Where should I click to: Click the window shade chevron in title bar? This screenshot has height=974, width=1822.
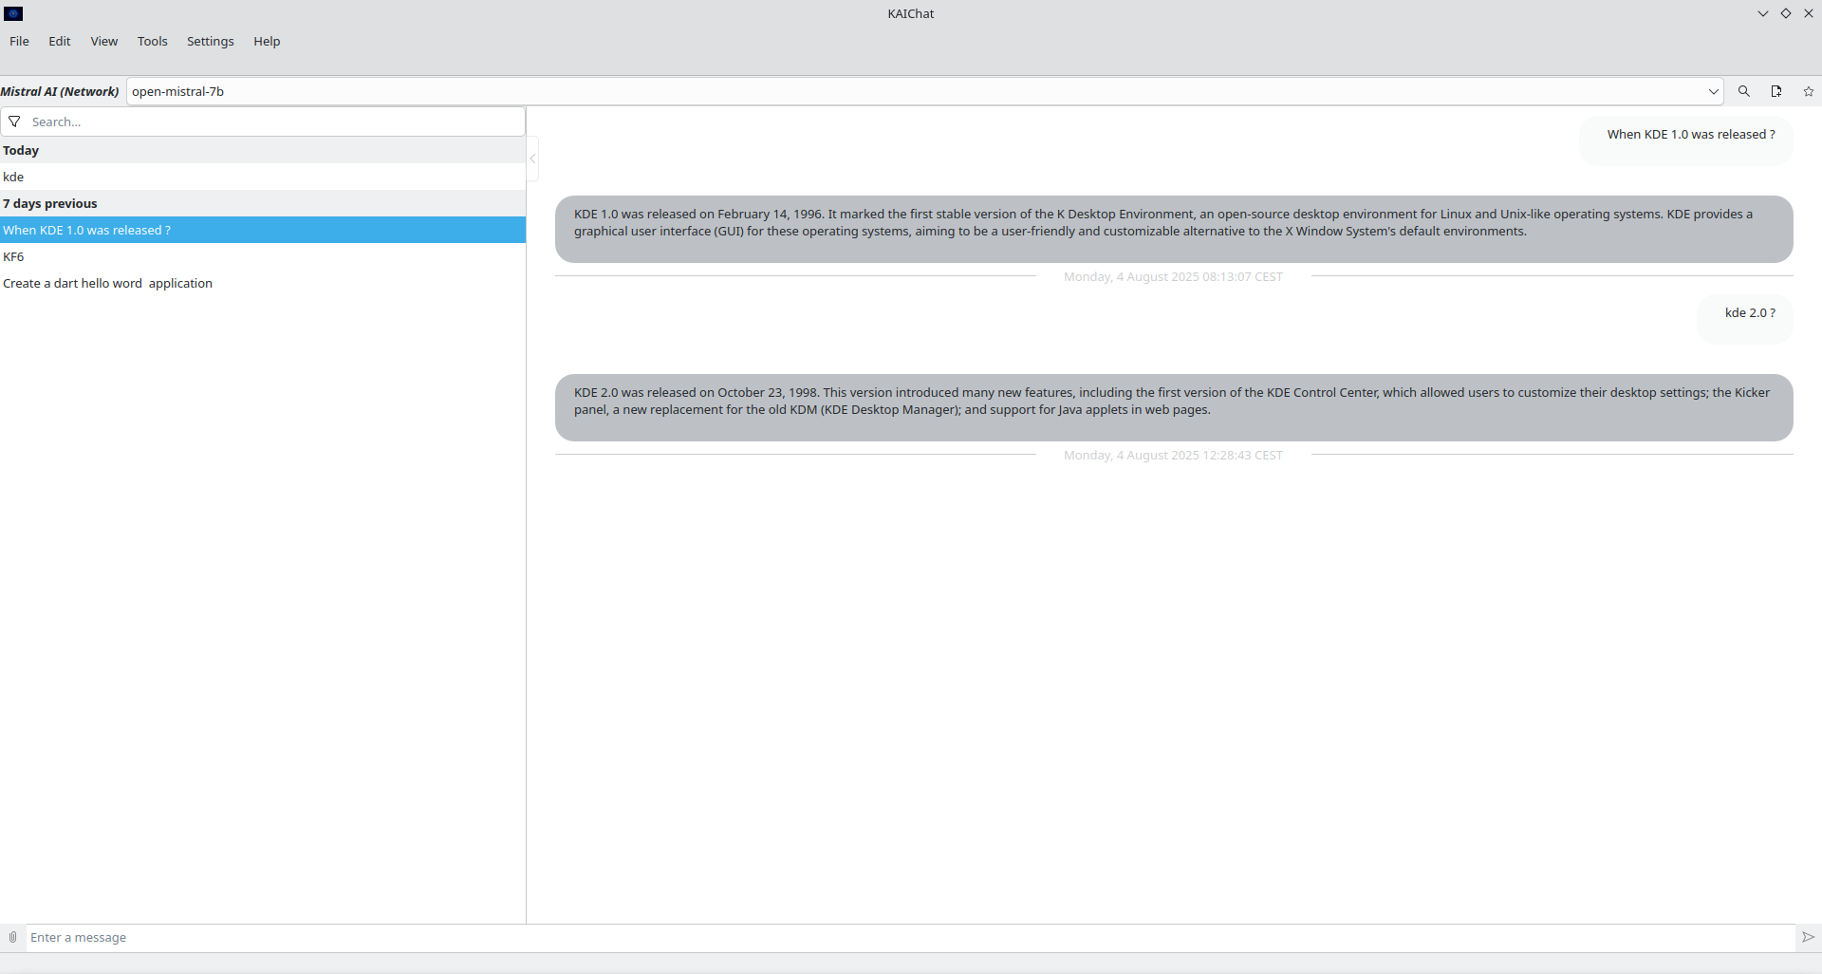point(1762,13)
